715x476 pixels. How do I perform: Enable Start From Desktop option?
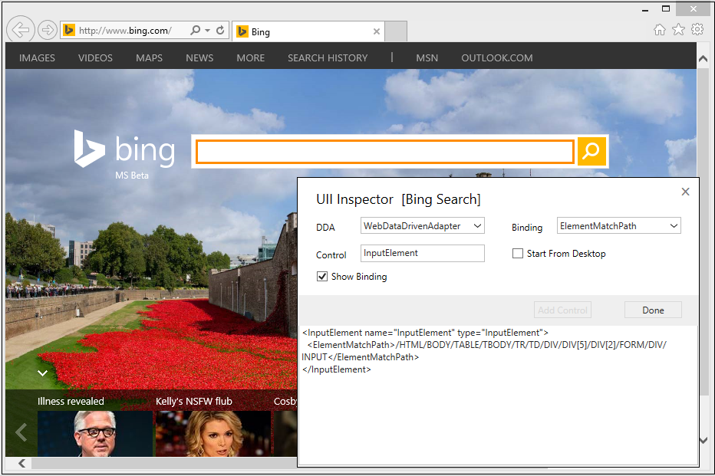[518, 254]
